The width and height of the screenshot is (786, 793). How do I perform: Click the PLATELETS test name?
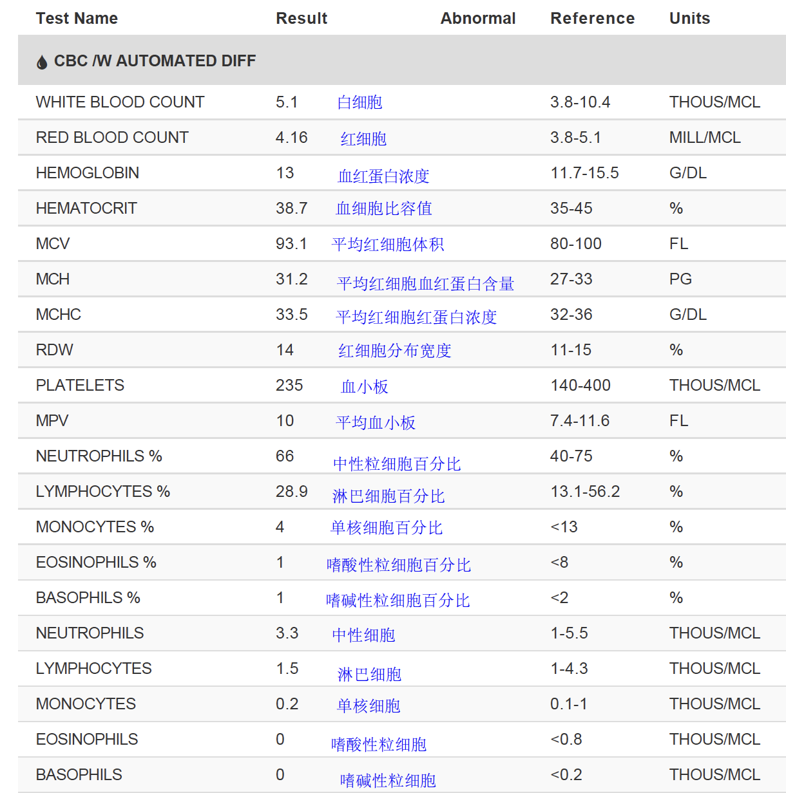80,386
